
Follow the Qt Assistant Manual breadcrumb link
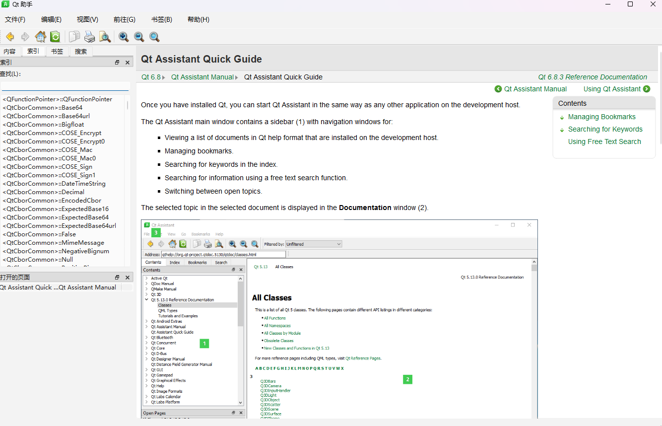[x=202, y=77]
